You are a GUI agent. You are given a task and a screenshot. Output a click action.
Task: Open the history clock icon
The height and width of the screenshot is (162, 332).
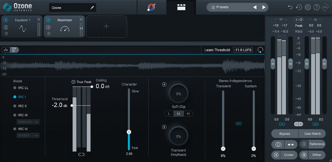coord(299,7)
